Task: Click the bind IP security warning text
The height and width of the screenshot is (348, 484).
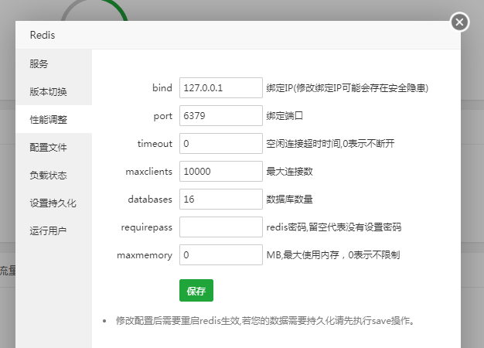Action: click(x=347, y=88)
